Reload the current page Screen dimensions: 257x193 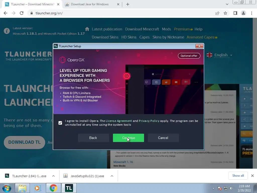pos(22,13)
